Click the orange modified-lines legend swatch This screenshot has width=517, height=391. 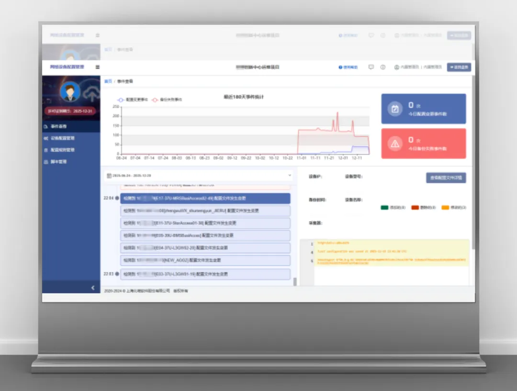(x=446, y=207)
